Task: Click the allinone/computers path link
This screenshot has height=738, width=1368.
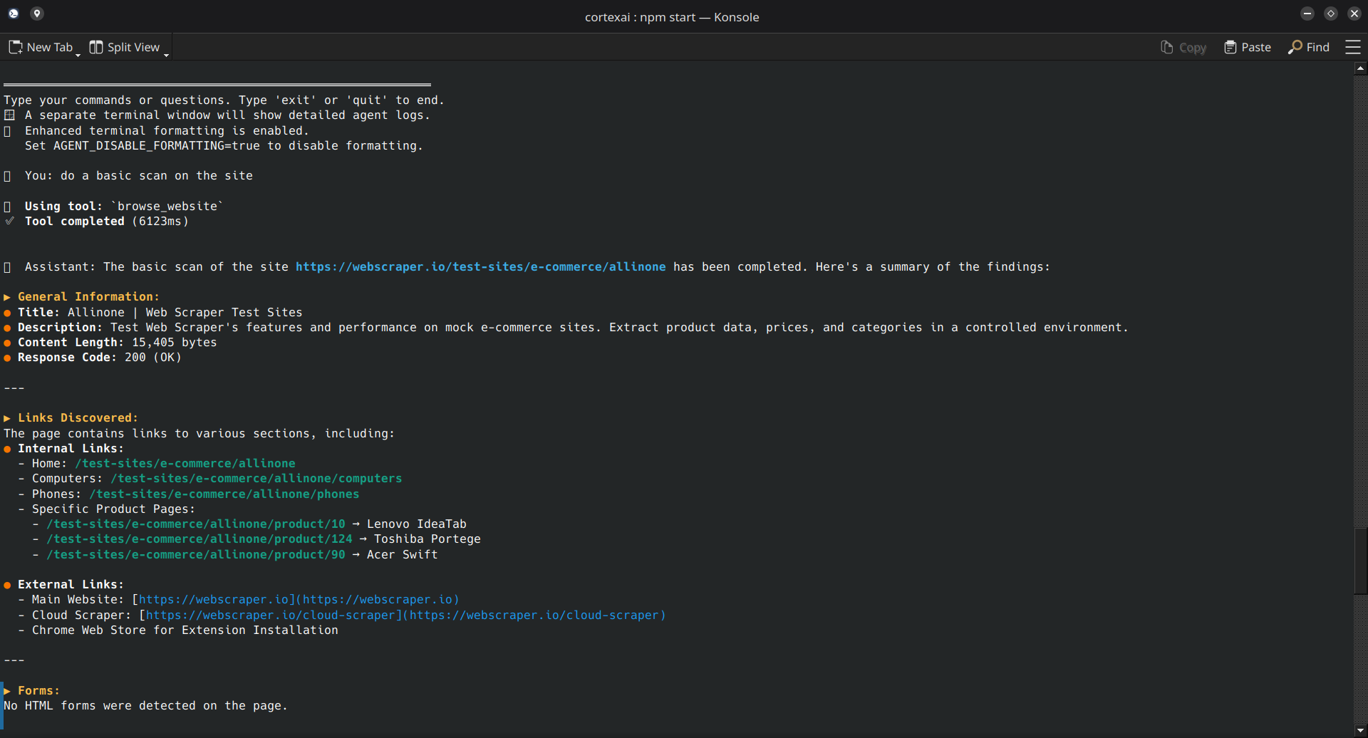Action: coord(256,479)
